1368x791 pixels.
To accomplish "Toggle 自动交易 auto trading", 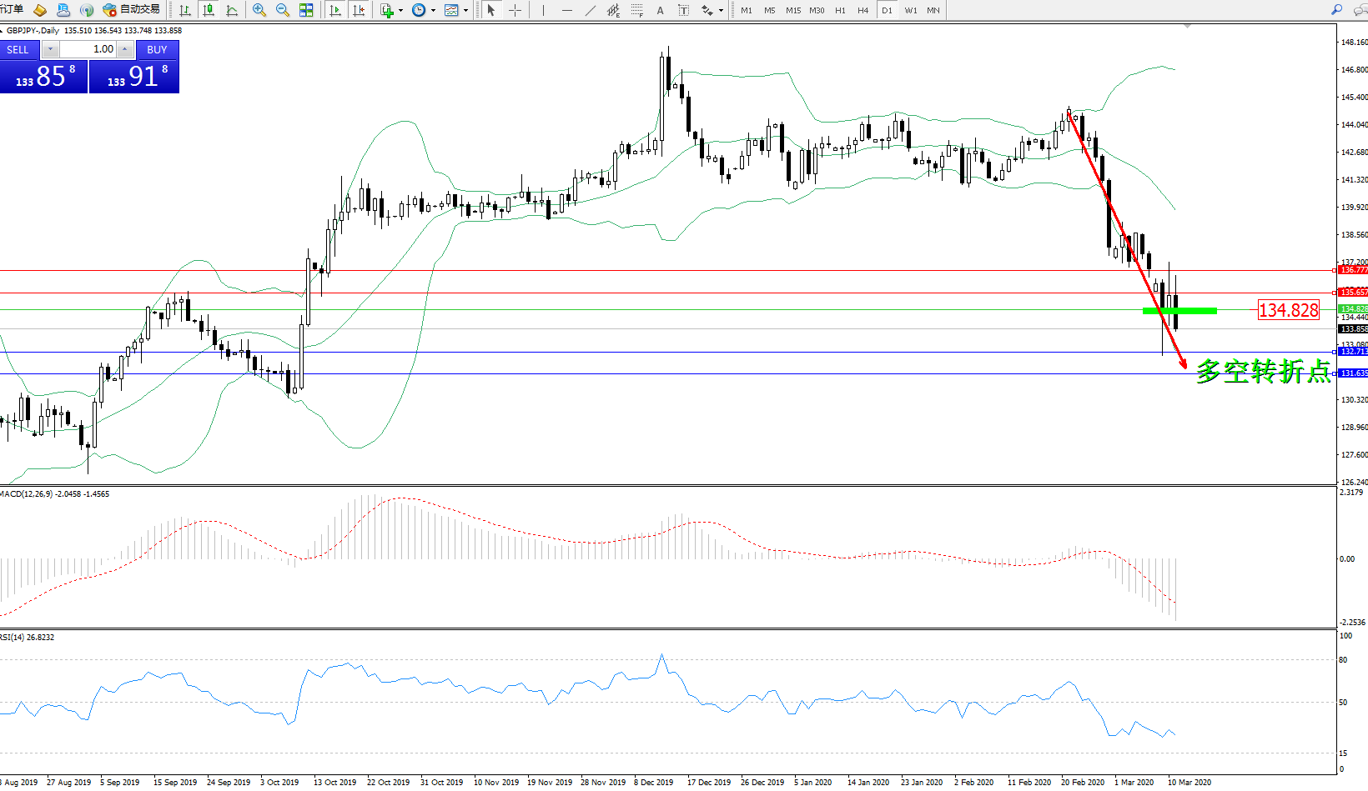I will [x=131, y=10].
